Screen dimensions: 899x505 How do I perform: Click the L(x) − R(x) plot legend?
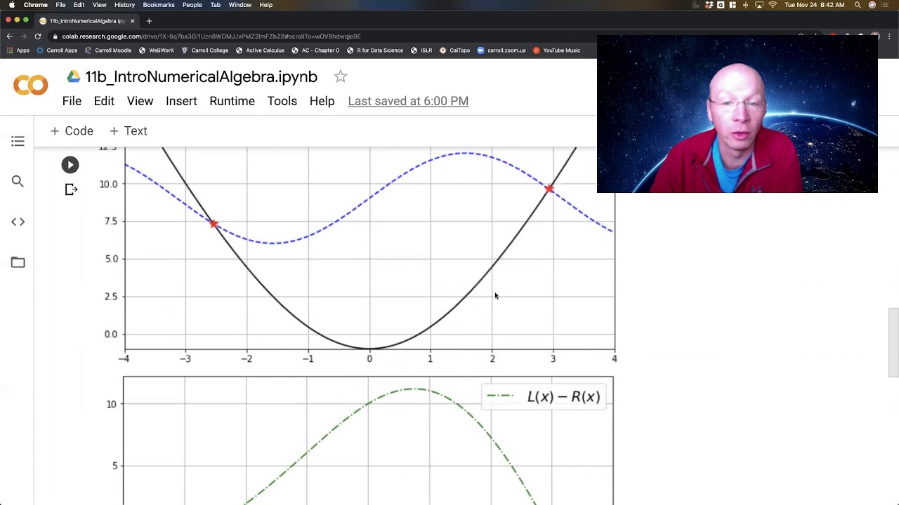[x=544, y=397]
